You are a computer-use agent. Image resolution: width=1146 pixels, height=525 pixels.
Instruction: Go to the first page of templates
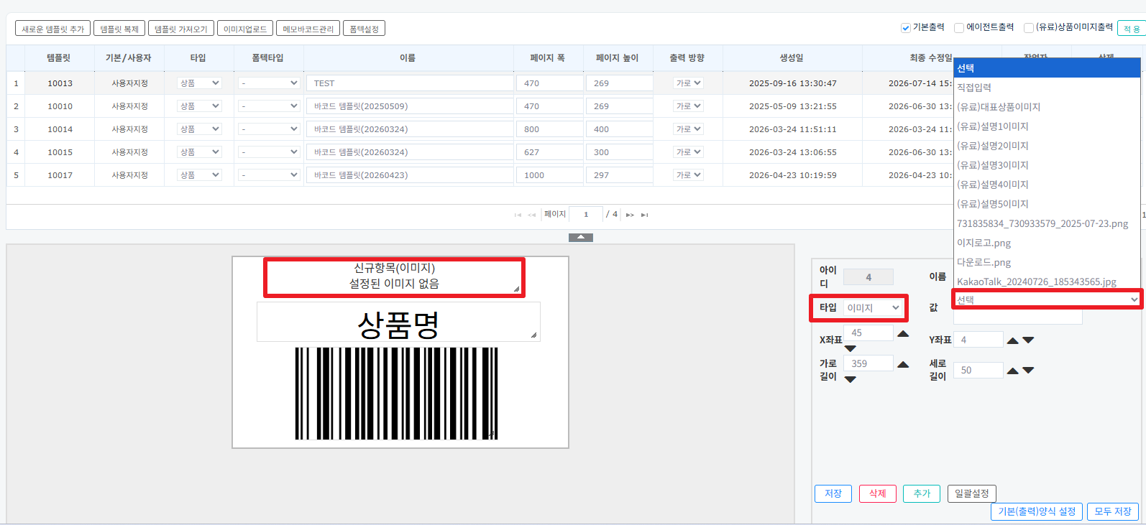point(518,215)
